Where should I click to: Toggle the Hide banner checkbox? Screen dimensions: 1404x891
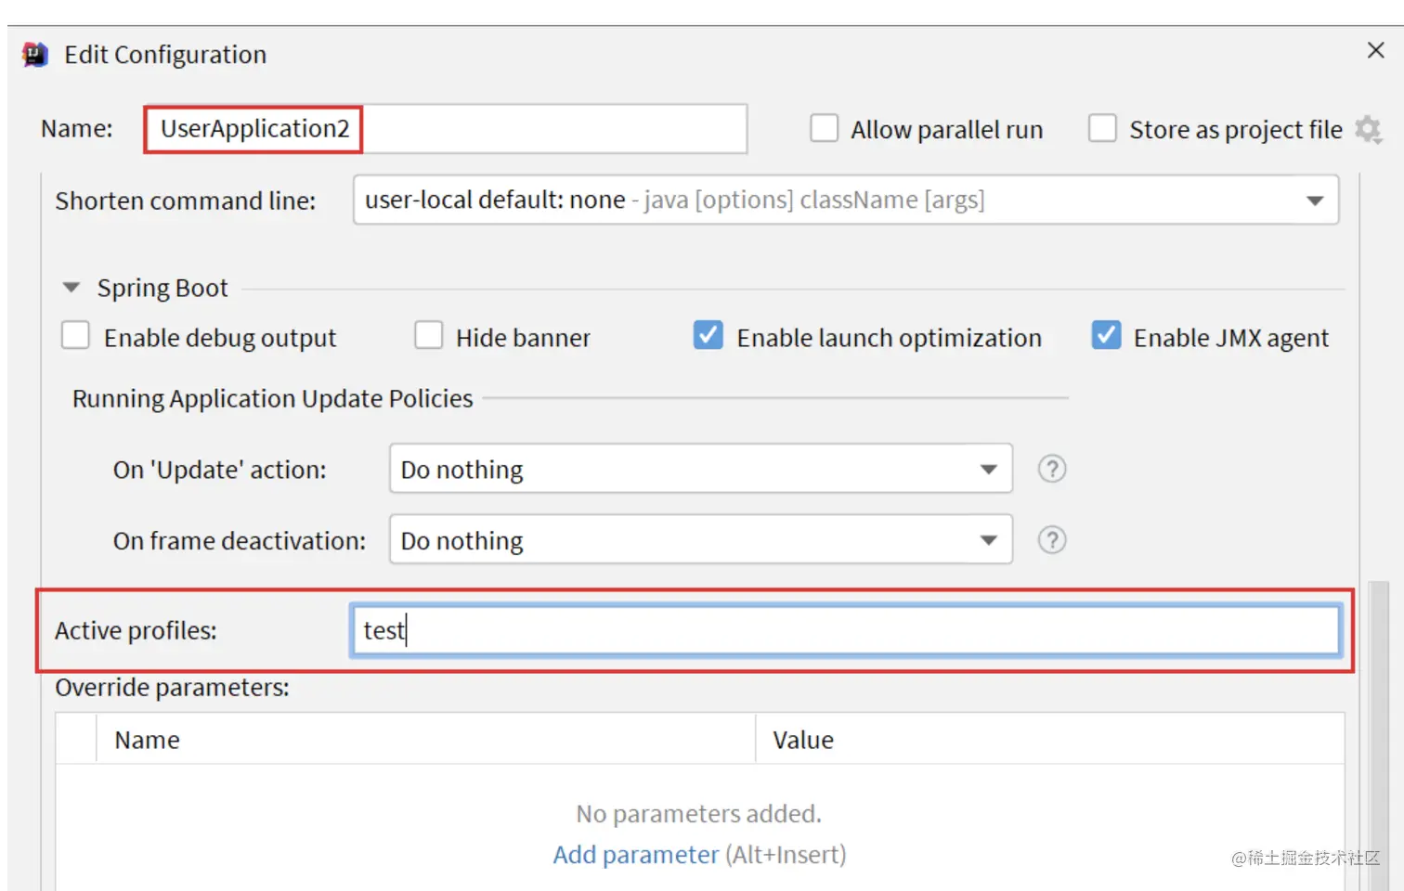[428, 336]
